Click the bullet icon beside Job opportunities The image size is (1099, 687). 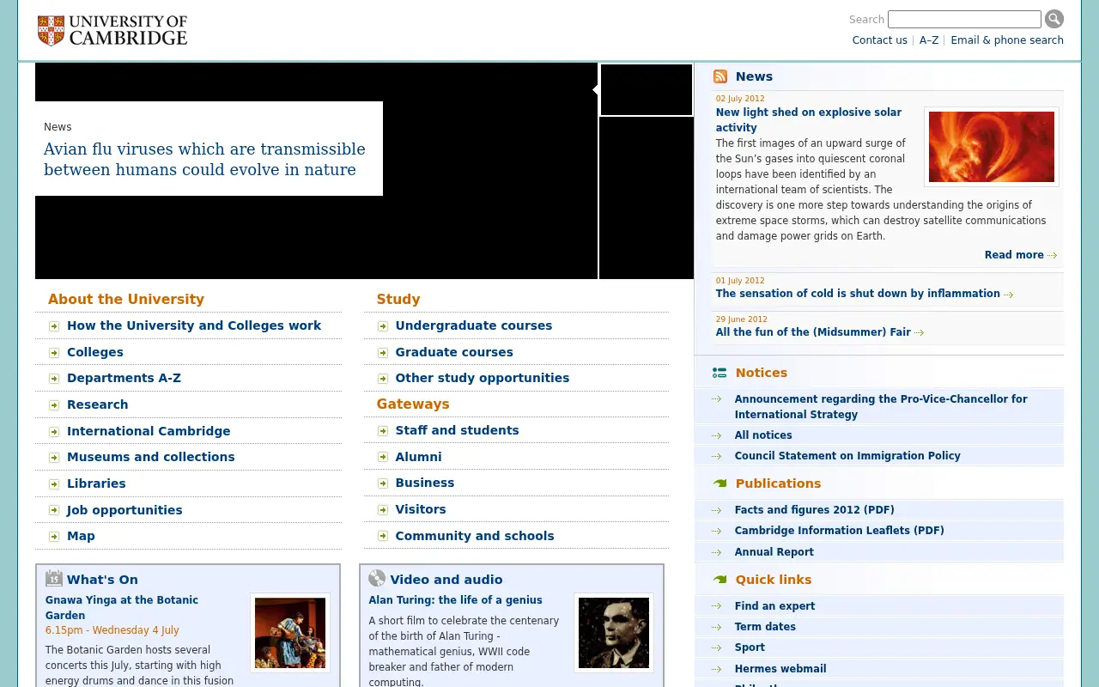[54, 511]
